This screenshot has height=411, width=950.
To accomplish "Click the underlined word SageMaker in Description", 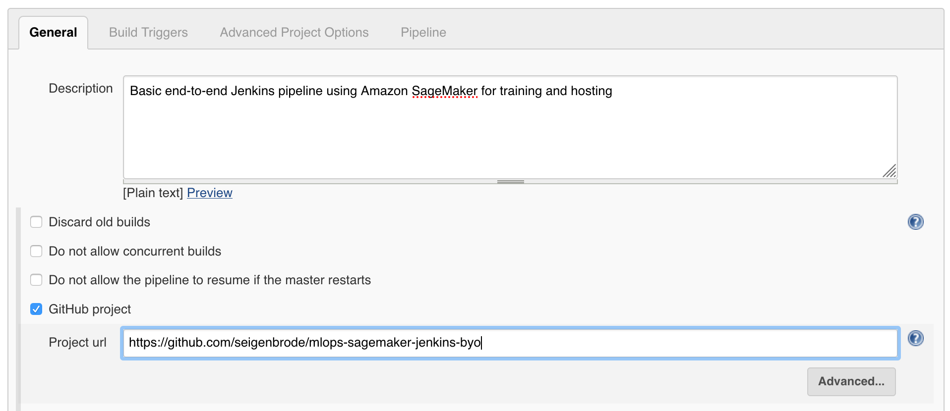I will click(x=444, y=91).
